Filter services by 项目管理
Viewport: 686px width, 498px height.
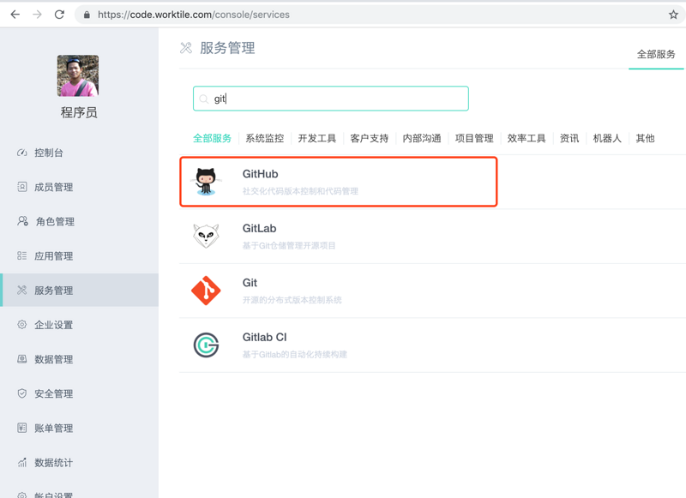click(474, 138)
